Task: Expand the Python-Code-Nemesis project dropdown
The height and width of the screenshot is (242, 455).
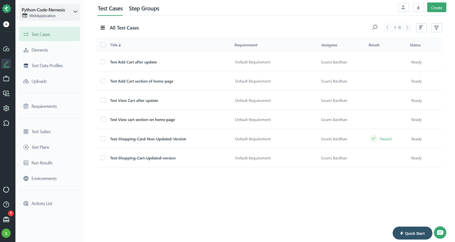Action: 49,12
